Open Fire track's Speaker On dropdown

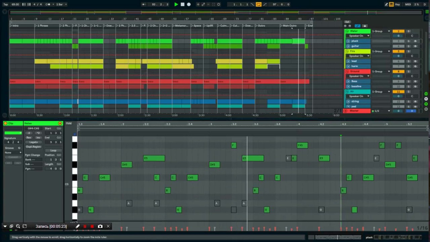(x=358, y=56)
